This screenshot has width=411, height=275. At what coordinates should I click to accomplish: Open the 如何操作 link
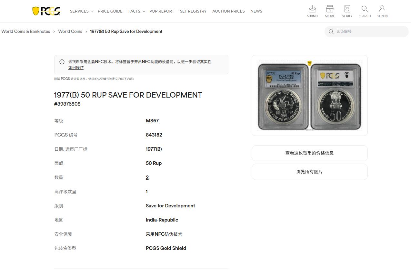tap(76, 67)
